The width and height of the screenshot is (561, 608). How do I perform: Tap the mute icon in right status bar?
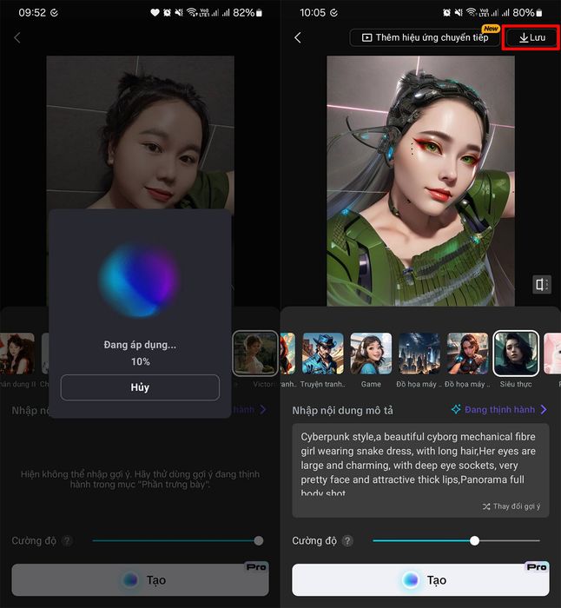(x=459, y=13)
